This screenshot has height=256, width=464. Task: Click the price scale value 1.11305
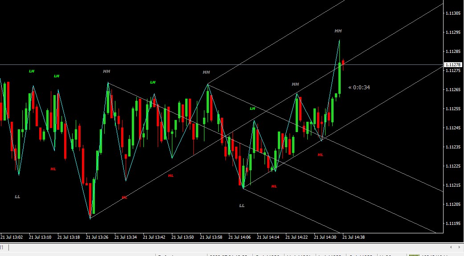(453, 13)
